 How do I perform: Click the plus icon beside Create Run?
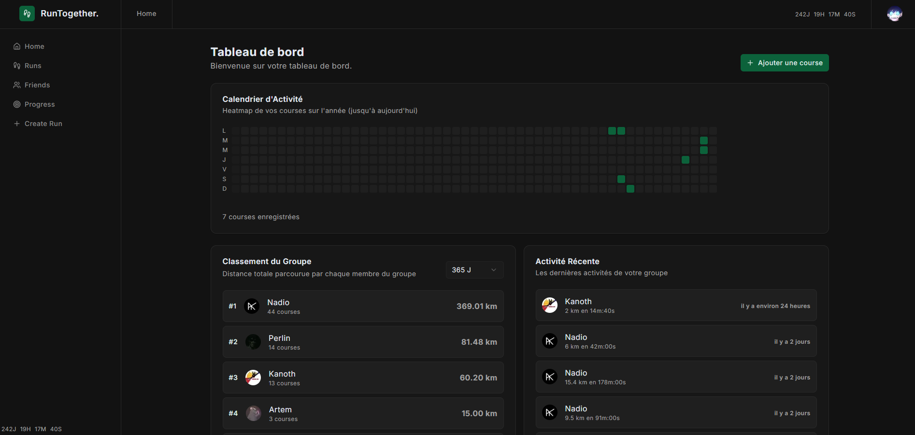coord(17,124)
